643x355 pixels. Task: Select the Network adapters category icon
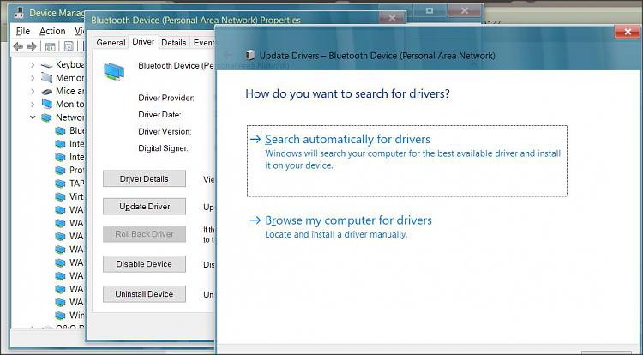[x=47, y=117]
